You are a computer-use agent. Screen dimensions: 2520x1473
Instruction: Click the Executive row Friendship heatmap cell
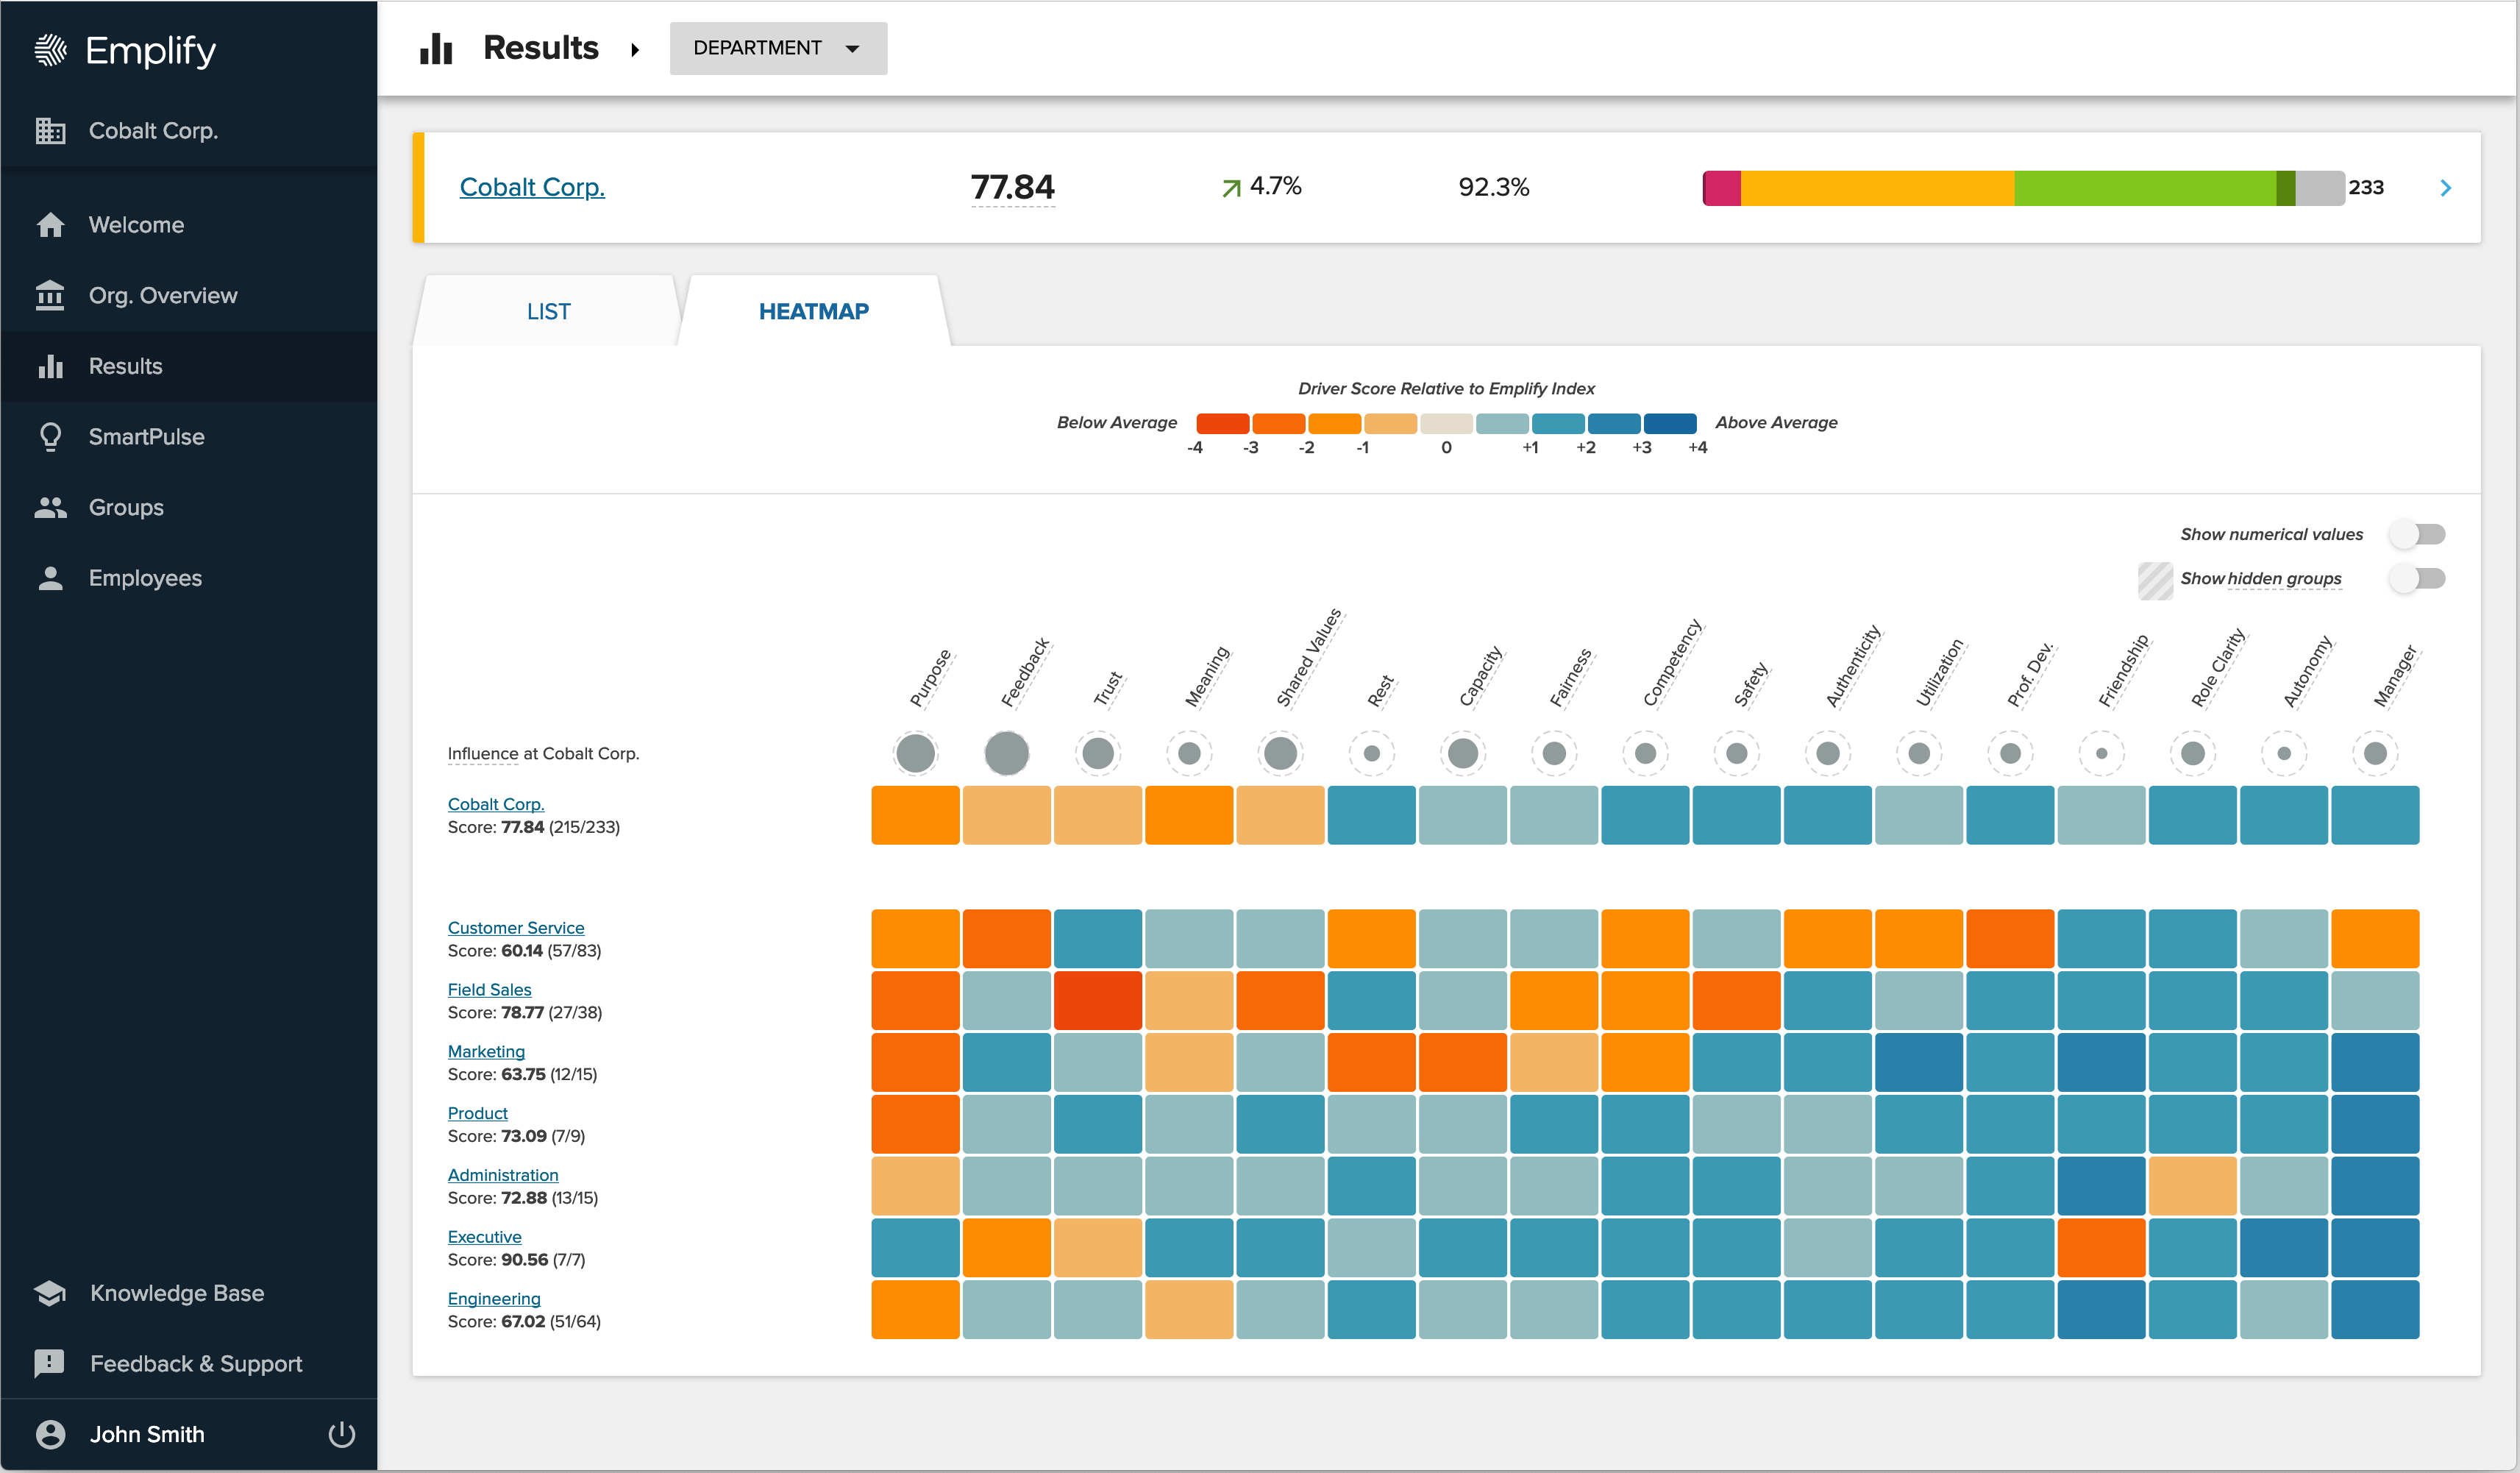[x=2101, y=1247]
